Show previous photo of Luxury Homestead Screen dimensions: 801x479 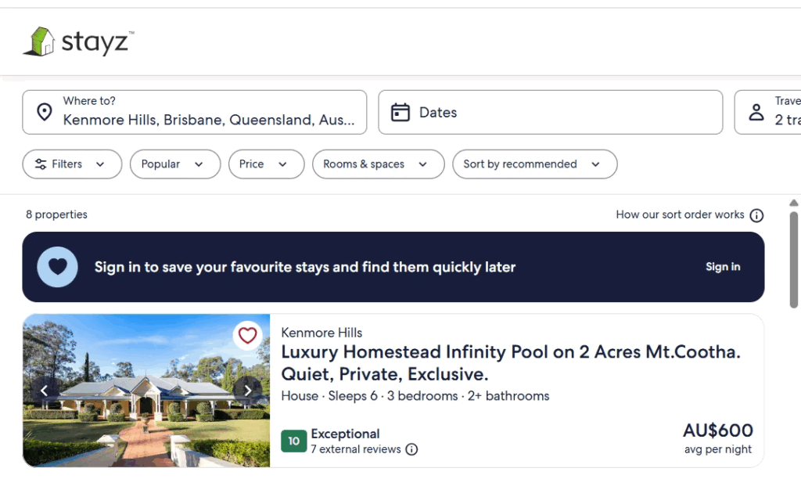[45, 391]
